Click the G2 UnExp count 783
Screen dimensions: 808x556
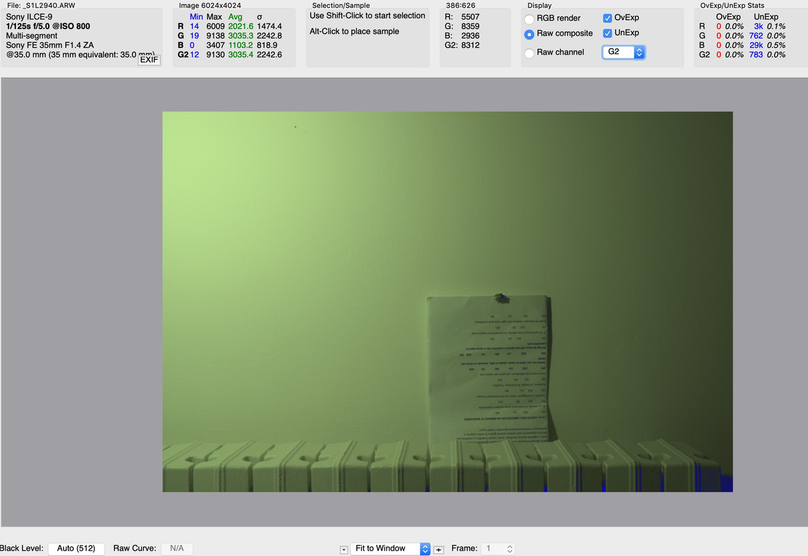756,55
